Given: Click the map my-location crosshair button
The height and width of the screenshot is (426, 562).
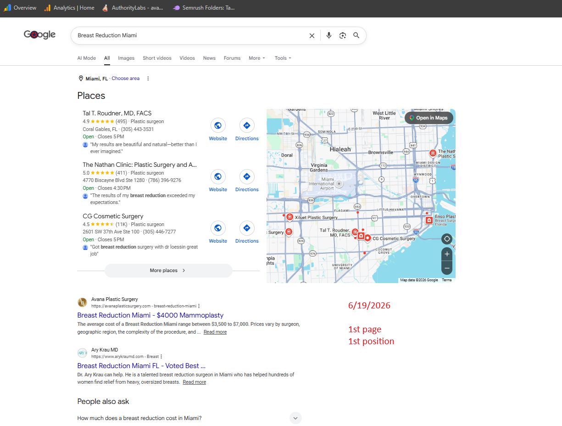Looking at the screenshot, I should [447, 239].
